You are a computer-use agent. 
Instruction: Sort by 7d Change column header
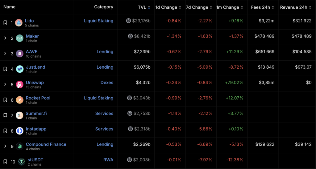197,7
